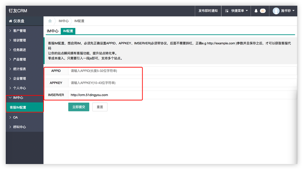Image resolution: width=303 pixels, height=170 pixels.
Task: Submit the form with 立即提交
Action: click(79, 107)
